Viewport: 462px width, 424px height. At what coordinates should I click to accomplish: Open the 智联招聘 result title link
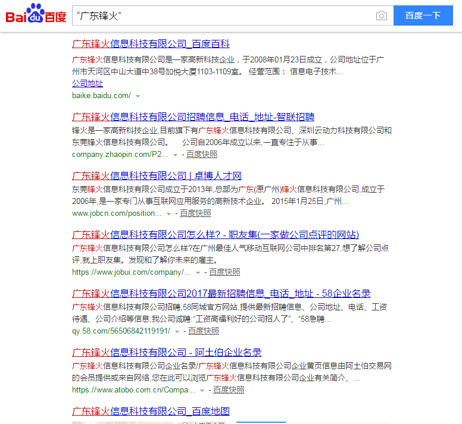pyautogui.click(x=193, y=117)
